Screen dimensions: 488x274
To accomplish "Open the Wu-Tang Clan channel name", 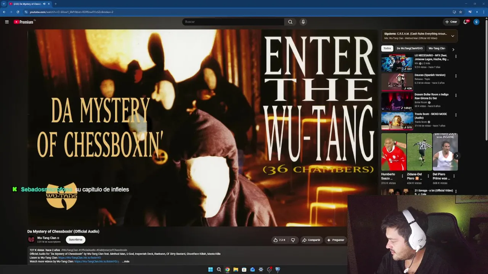I will point(47,238).
